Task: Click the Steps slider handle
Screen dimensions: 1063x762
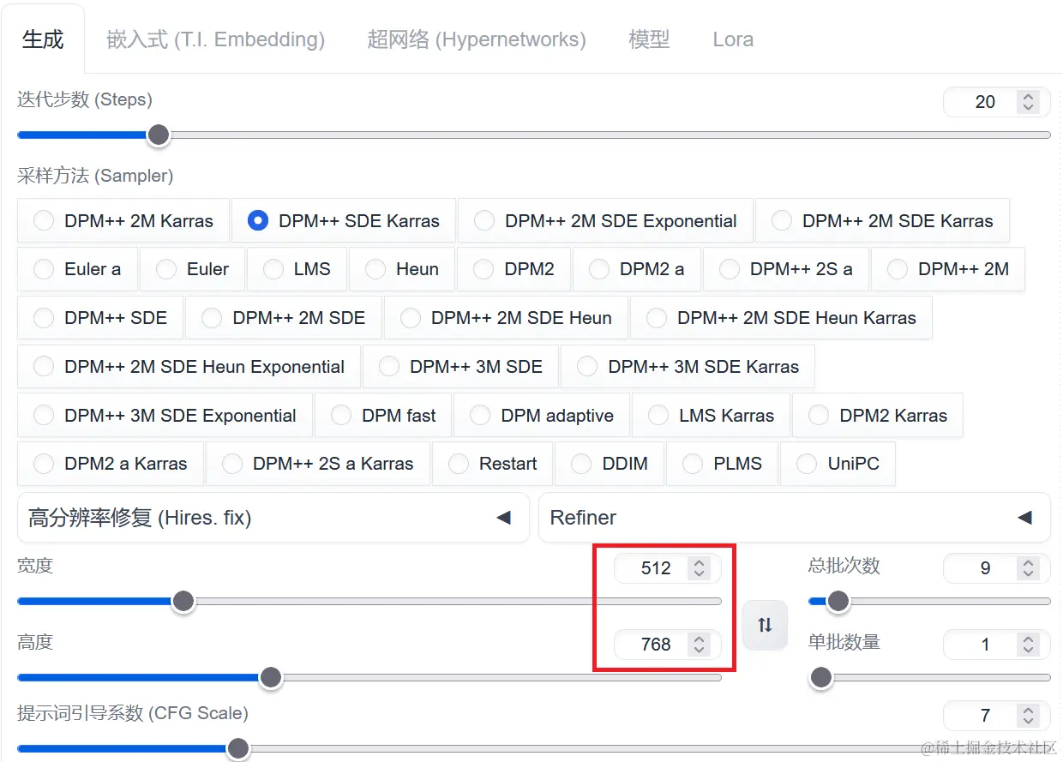Action: 158,135
